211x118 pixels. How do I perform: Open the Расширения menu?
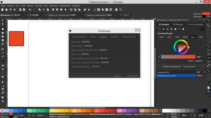[x=65, y=6]
